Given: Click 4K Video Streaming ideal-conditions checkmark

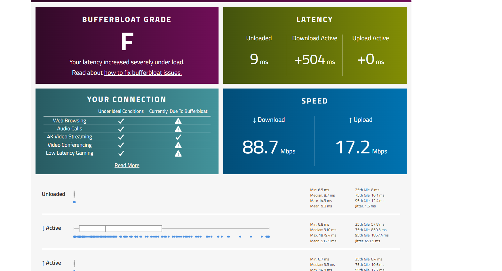Looking at the screenshot, I should [x=121, y=137].
